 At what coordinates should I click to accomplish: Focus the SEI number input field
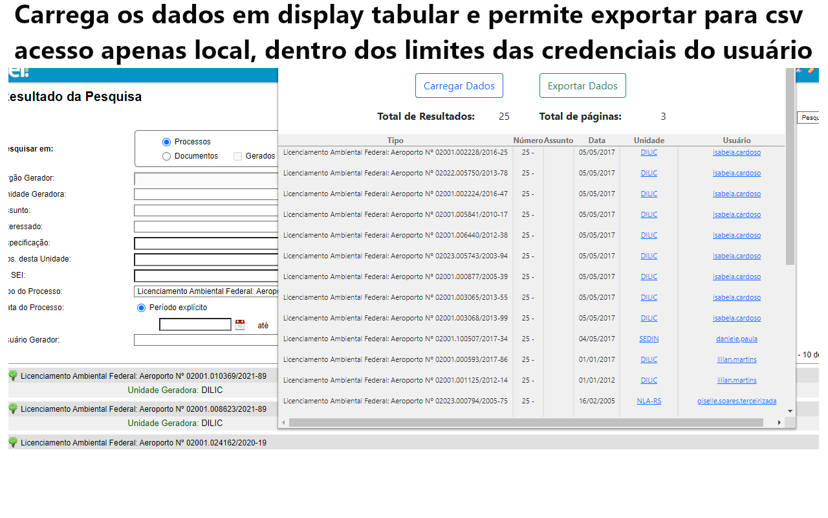pos(206,275)
